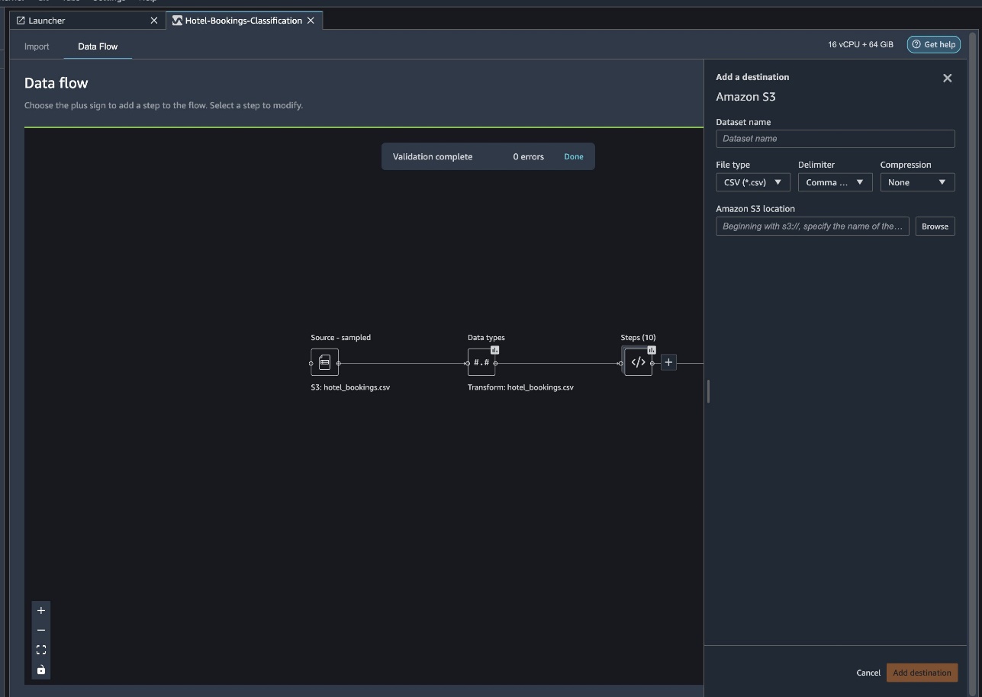Image resolution: width=982 pixels, height=697 pixels.
Task: Open the Import tab
Action: coord(37,47)
